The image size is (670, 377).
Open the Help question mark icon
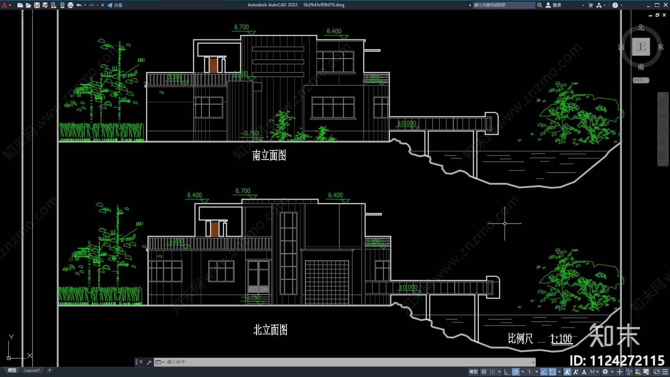click(x=615, y=5)
